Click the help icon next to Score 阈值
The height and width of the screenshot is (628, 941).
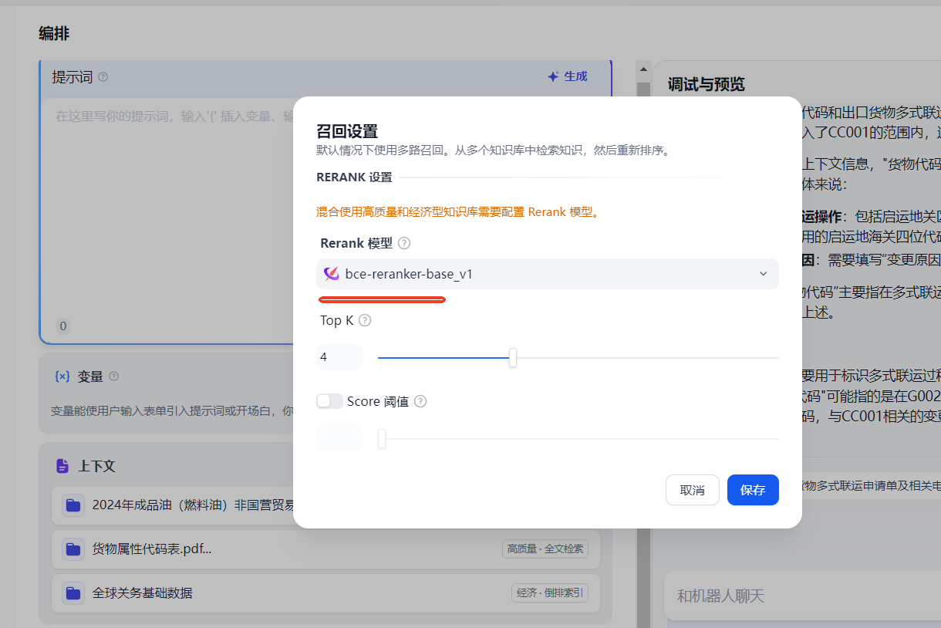click(x=420, y=401)
